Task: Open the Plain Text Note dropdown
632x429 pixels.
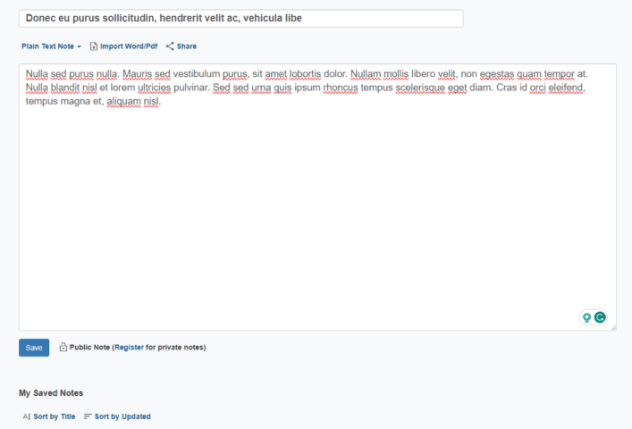Action: (x=48, y=46)
